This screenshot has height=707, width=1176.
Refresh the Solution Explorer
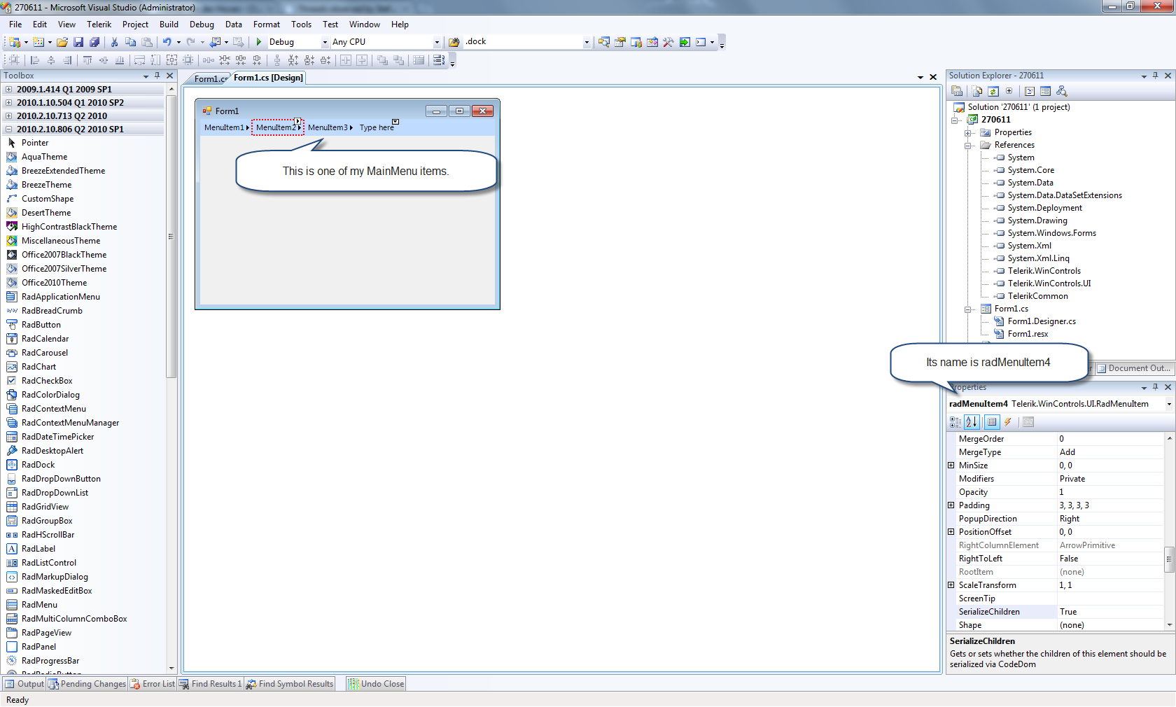[x=993, y=91]
